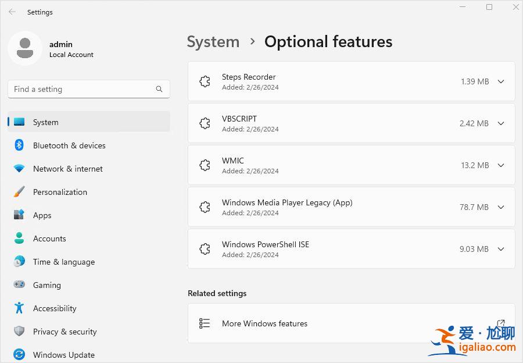The image size is (523, 363).
Task: Open More Windows features
Action: [264, 323]
